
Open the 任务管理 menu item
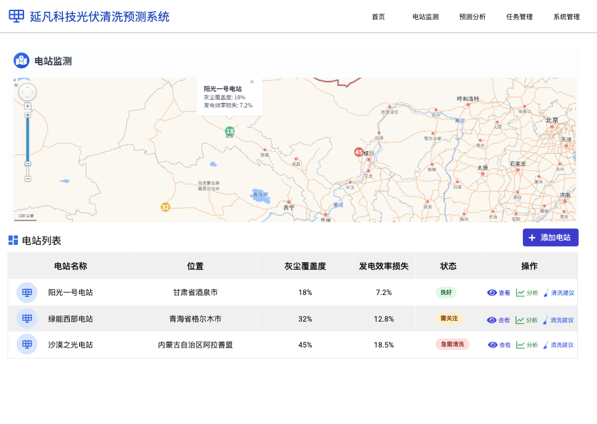coord(519,17)
